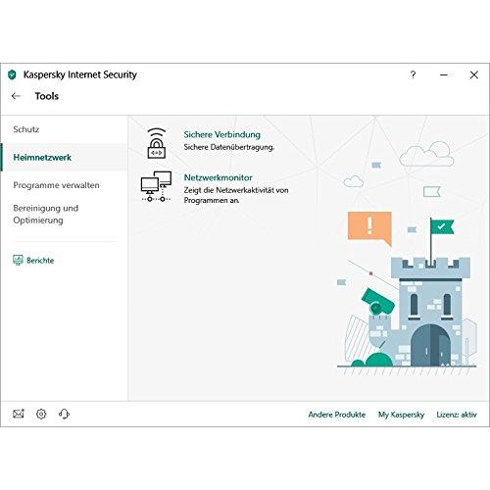Click the Lizenz: aktiv link
Viewport: 490px width, 490px height.
coord(457,415)
